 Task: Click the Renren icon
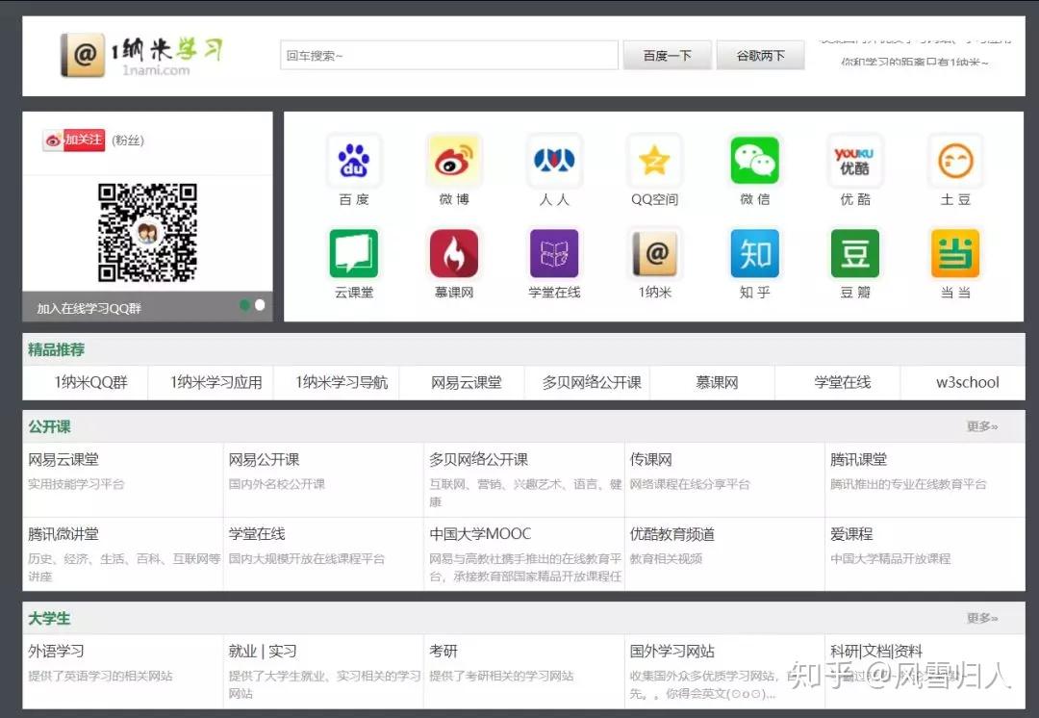click(x=555, y=161)
